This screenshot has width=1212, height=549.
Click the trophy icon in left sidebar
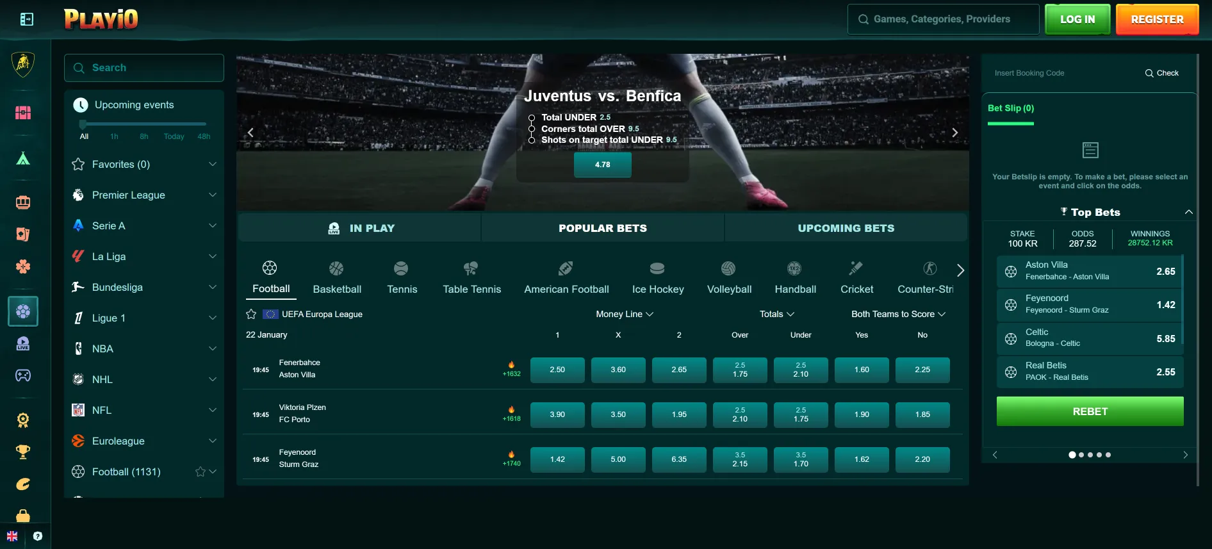(23, 452)
